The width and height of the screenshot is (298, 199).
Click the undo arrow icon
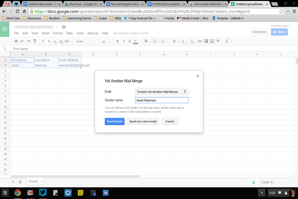(23, 41)
